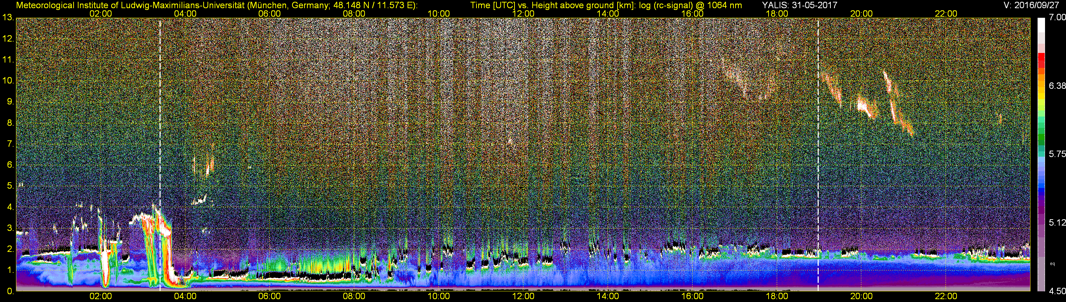Select the 12:00 label on the bottom time axis
1066x302 pixels.
(523, 296)
